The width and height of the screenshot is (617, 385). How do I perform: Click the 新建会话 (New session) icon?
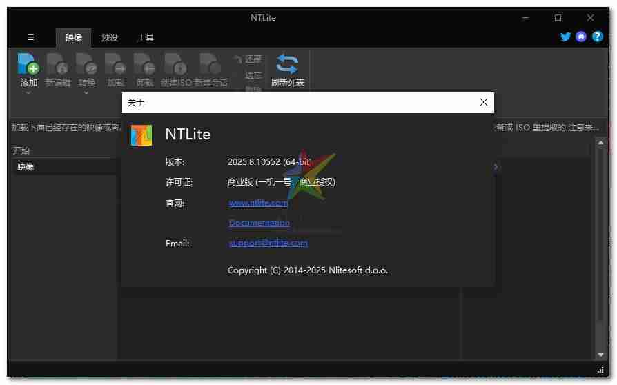(210, 64)
